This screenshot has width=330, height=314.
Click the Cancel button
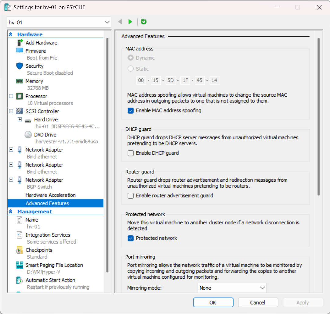pyautogui.click(x=258, y=302)
